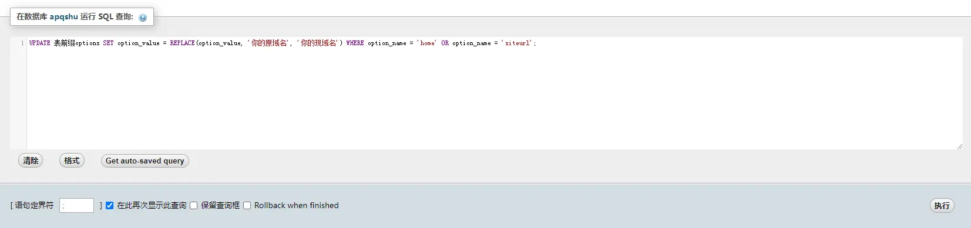Viewport: 971px width, 228px height.
Task: Click the UPDATE keyword in query
Action: click(x=40, y=43)
